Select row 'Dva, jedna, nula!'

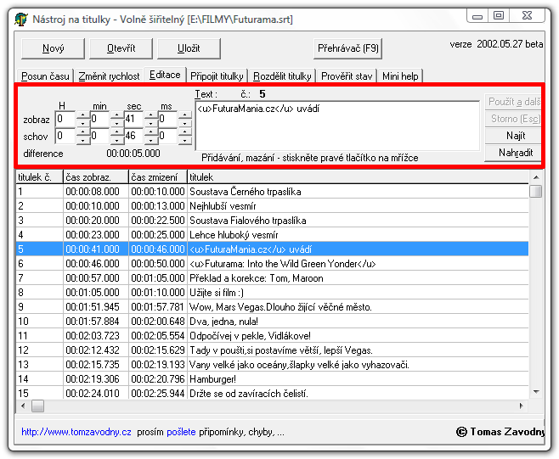pos(273,322)
